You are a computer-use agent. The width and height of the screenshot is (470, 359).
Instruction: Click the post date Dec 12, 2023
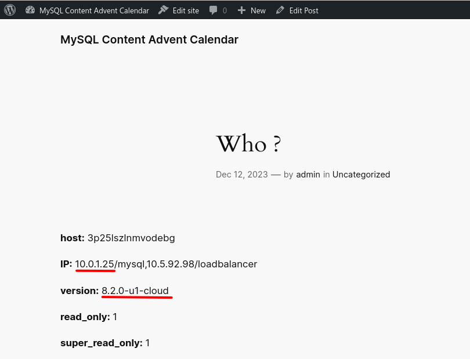coord(241,174)
